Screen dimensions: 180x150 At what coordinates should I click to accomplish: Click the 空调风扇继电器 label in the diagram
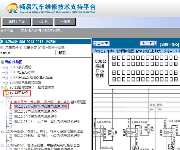[x=139, y=122]
